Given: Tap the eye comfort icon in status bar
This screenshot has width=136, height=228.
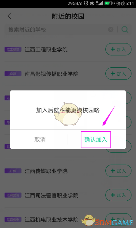Looking at the screenshot, I should tap(92, 3).
